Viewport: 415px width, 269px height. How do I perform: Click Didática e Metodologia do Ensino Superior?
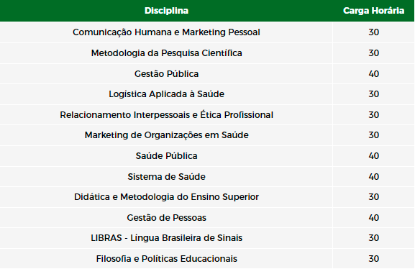(x=166, y=197)
